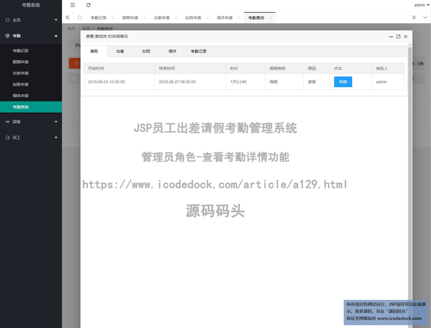This screenshot has height=328, width=431.
Task: Close the 出差申请 tab
Action: (x=176, y=18)
